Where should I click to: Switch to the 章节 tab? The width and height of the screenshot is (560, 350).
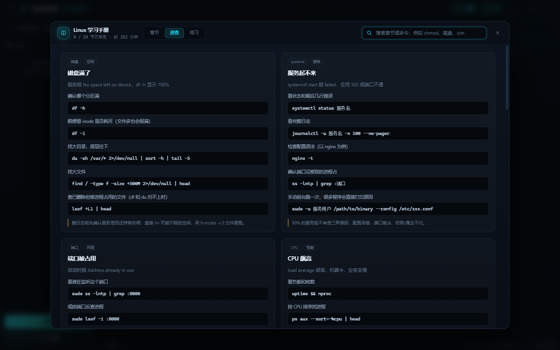(154, 33)
